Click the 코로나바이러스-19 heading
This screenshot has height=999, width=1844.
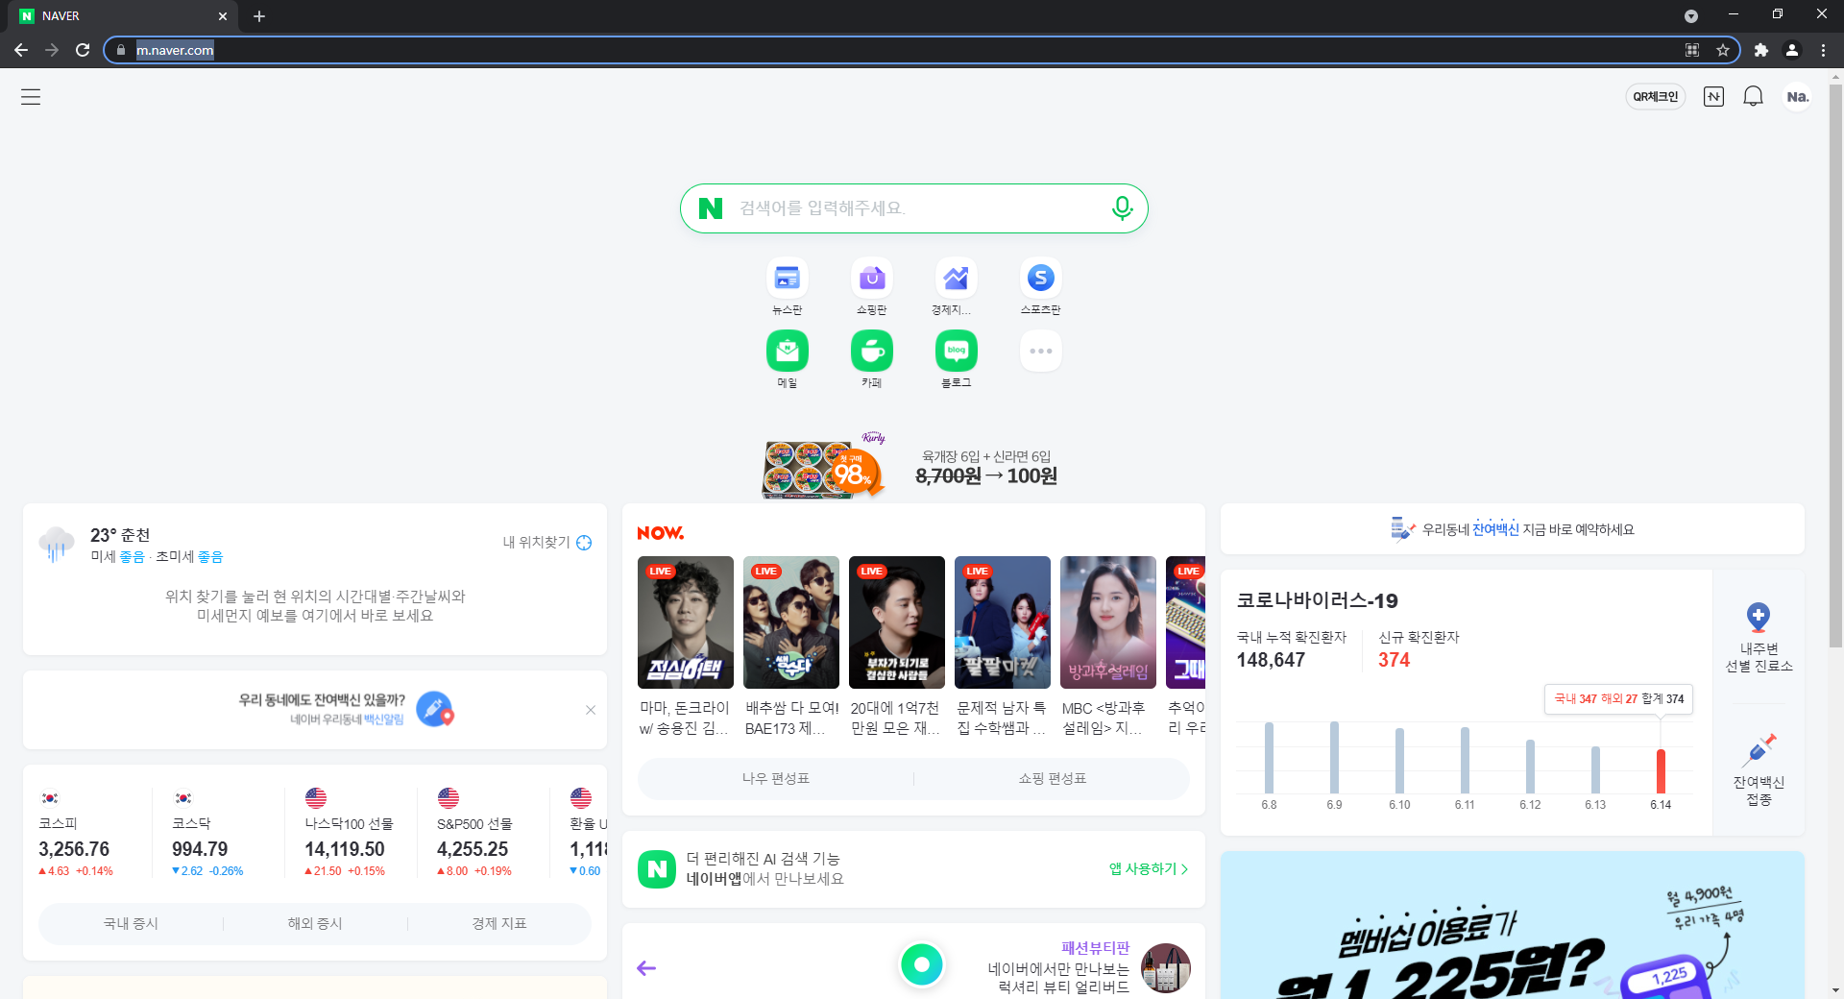click(x=1317, y=600)
